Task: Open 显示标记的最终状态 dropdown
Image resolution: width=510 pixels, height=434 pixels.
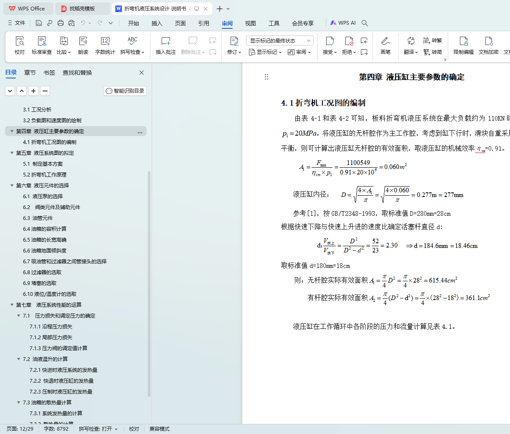Action: (280, 40)
